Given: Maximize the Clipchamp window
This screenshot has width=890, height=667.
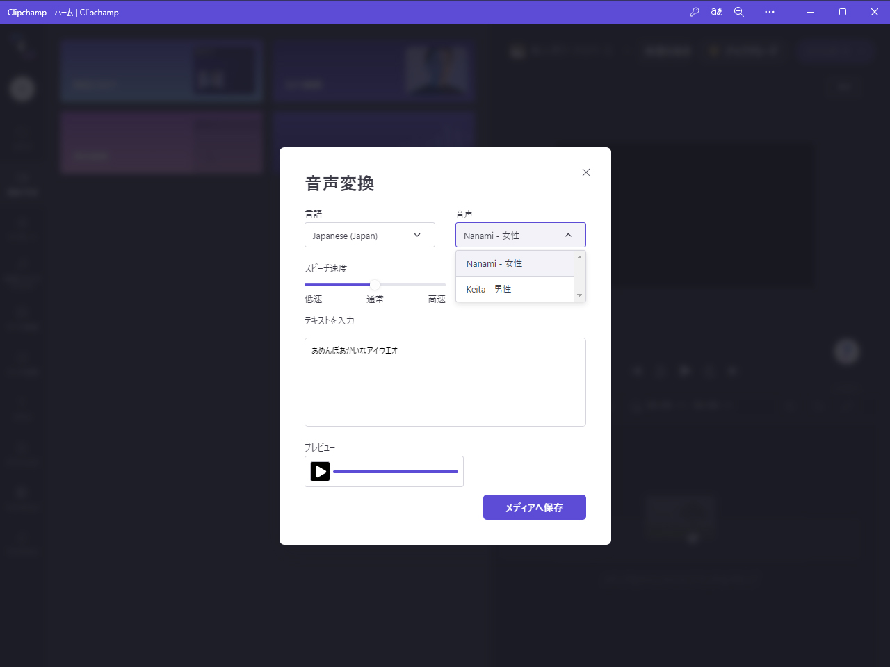Looking at the screenshot, I should click(x=843, y=12).
